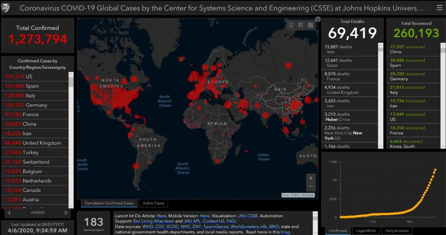Open the hamburger menu in the header
Screen dimensions: 446x235
coord(439,8)
